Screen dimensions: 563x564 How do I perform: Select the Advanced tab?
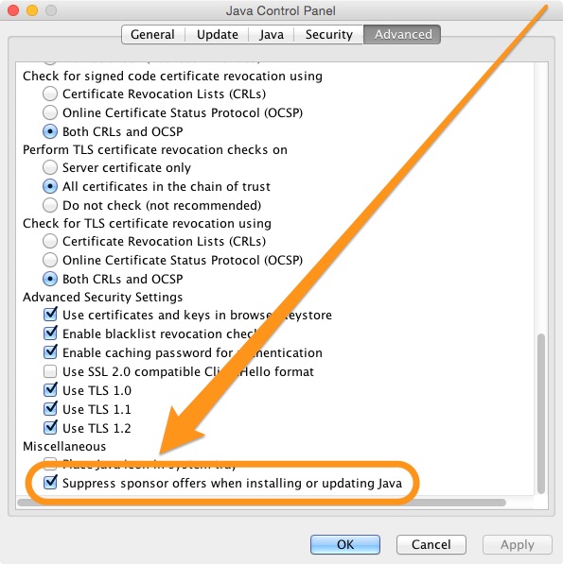(402, 35)
